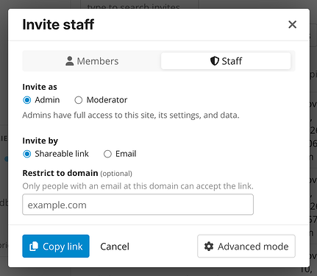
Task: Close the Invite staff dialog
Action: [292, 24]
